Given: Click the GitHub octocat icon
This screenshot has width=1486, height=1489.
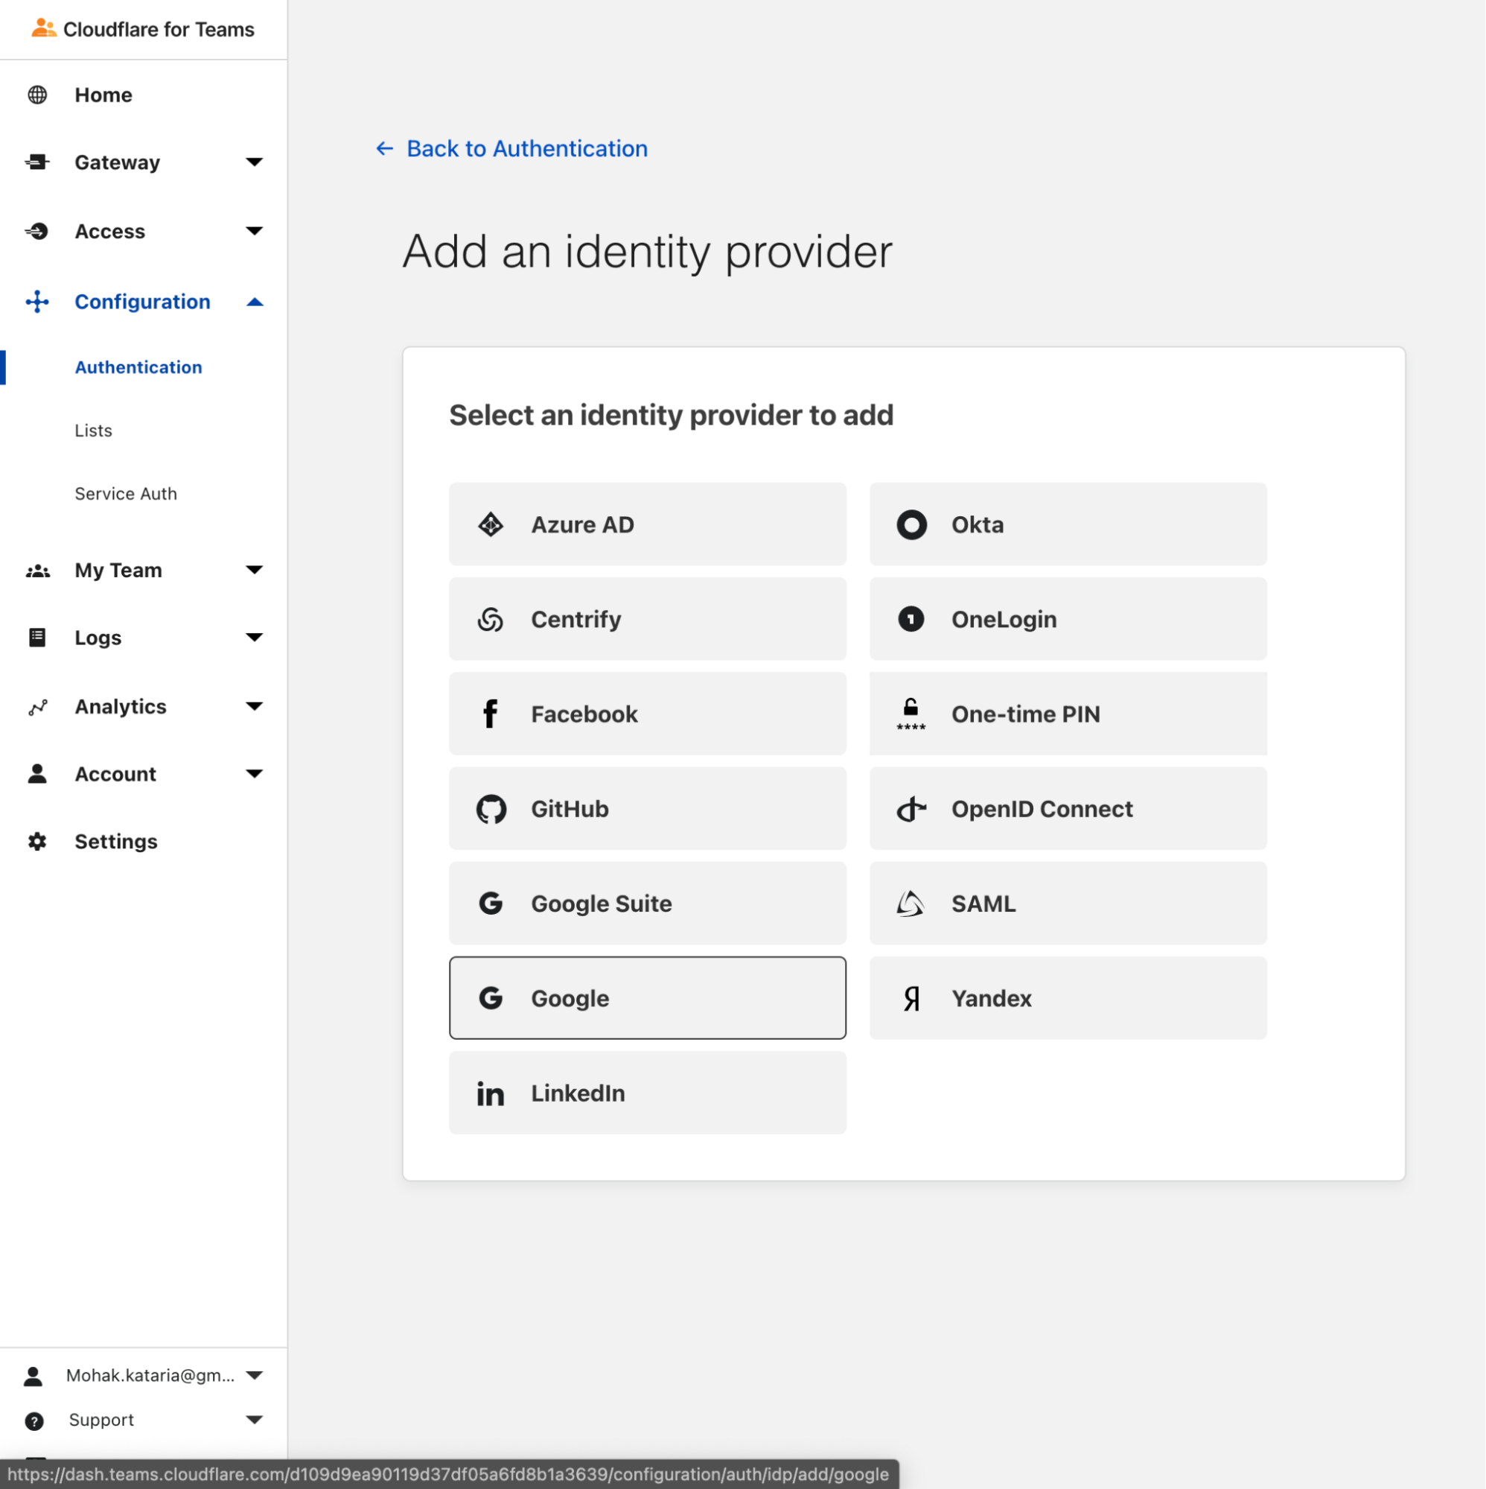Looking at the screenshot, I should point(491,809).
